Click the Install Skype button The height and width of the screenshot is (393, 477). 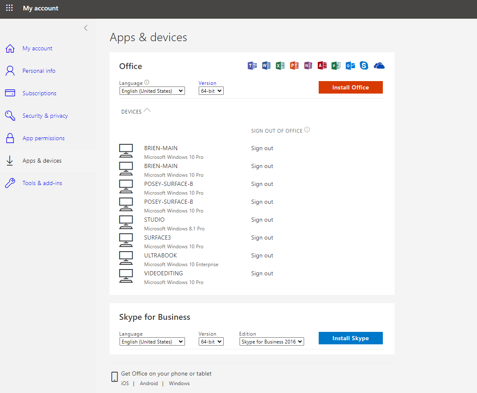click(350, 339)
